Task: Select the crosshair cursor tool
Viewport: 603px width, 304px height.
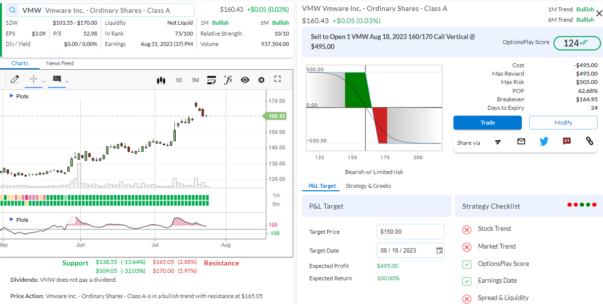Action: [34, 79]
